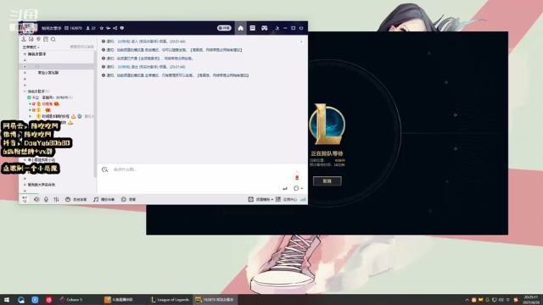Click the report exclamation icon in the title bar

[122, 28]
